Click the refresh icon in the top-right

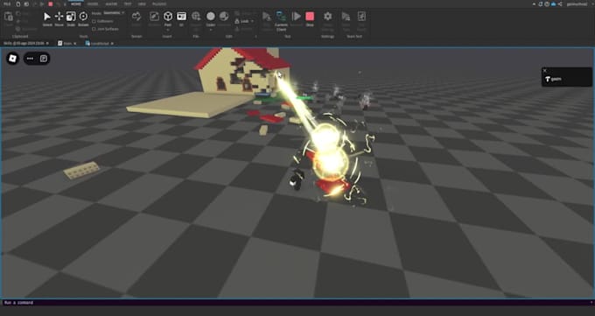coord(541,4)
